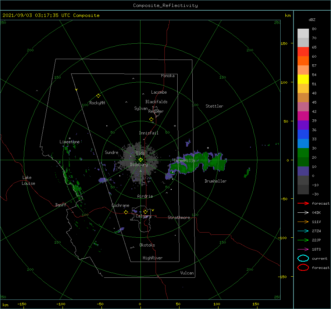
Task: Click the 51 dBZ yellow color swatch
Action: (303, 79)
